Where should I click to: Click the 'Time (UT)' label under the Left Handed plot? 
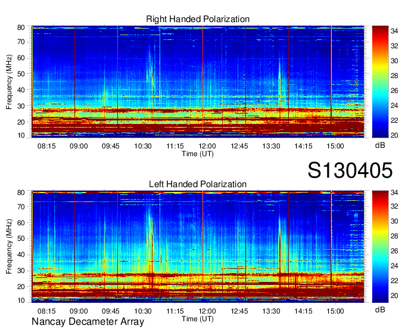(198, 319)
